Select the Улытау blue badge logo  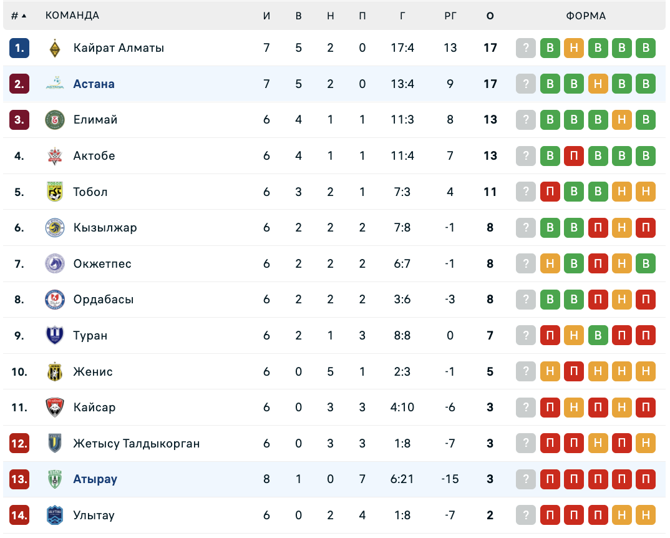point(55,515)
